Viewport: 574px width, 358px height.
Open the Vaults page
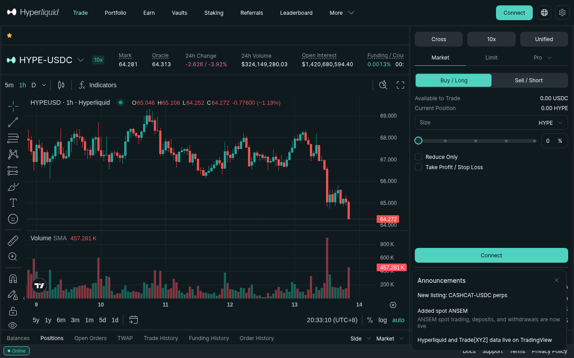click(x=179, y=13)
